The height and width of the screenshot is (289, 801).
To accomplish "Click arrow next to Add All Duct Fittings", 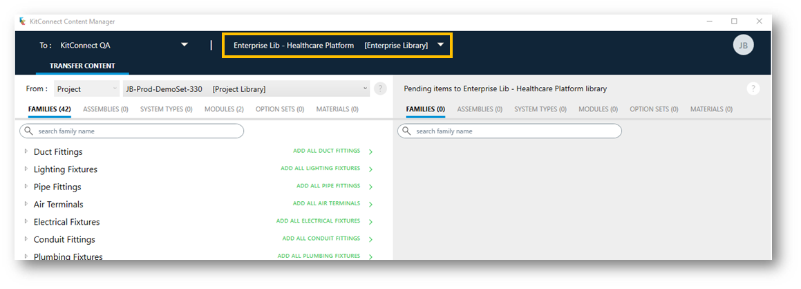I will 370,151.
